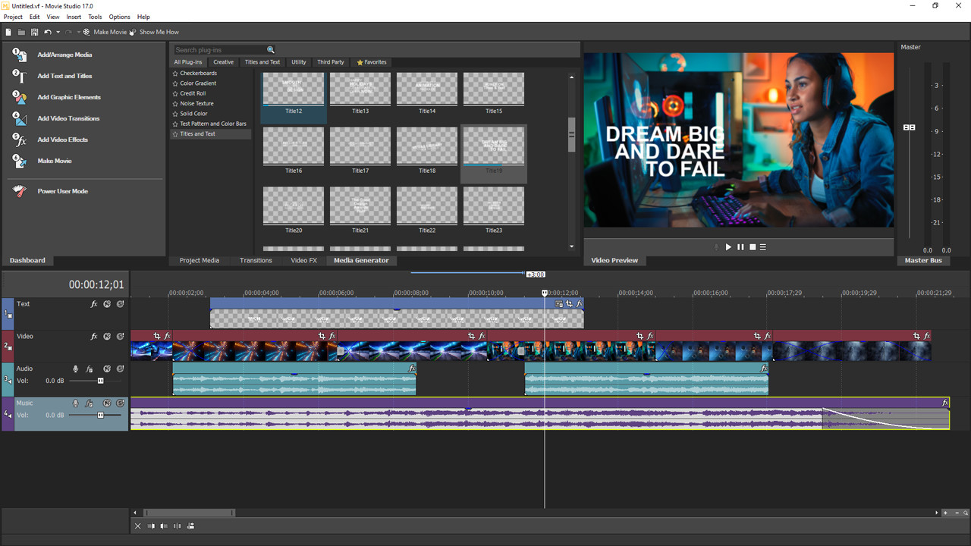Open the Tools menu
This screenshot has width=971, height=546.
(94, 17)
